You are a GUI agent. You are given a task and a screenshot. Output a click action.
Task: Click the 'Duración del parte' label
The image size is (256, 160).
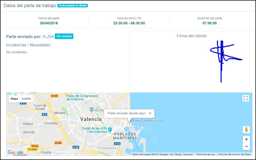pyautogui.click(x=210, y=18)
